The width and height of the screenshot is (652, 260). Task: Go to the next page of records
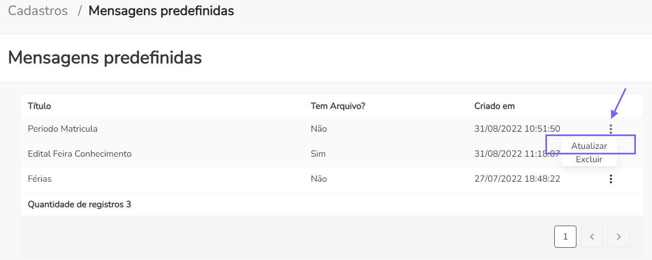pyautogui.click(x=619, y=237)
